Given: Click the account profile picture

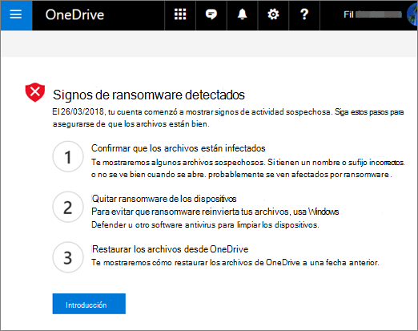Looking at the screenshot, I should pos(412,15).
